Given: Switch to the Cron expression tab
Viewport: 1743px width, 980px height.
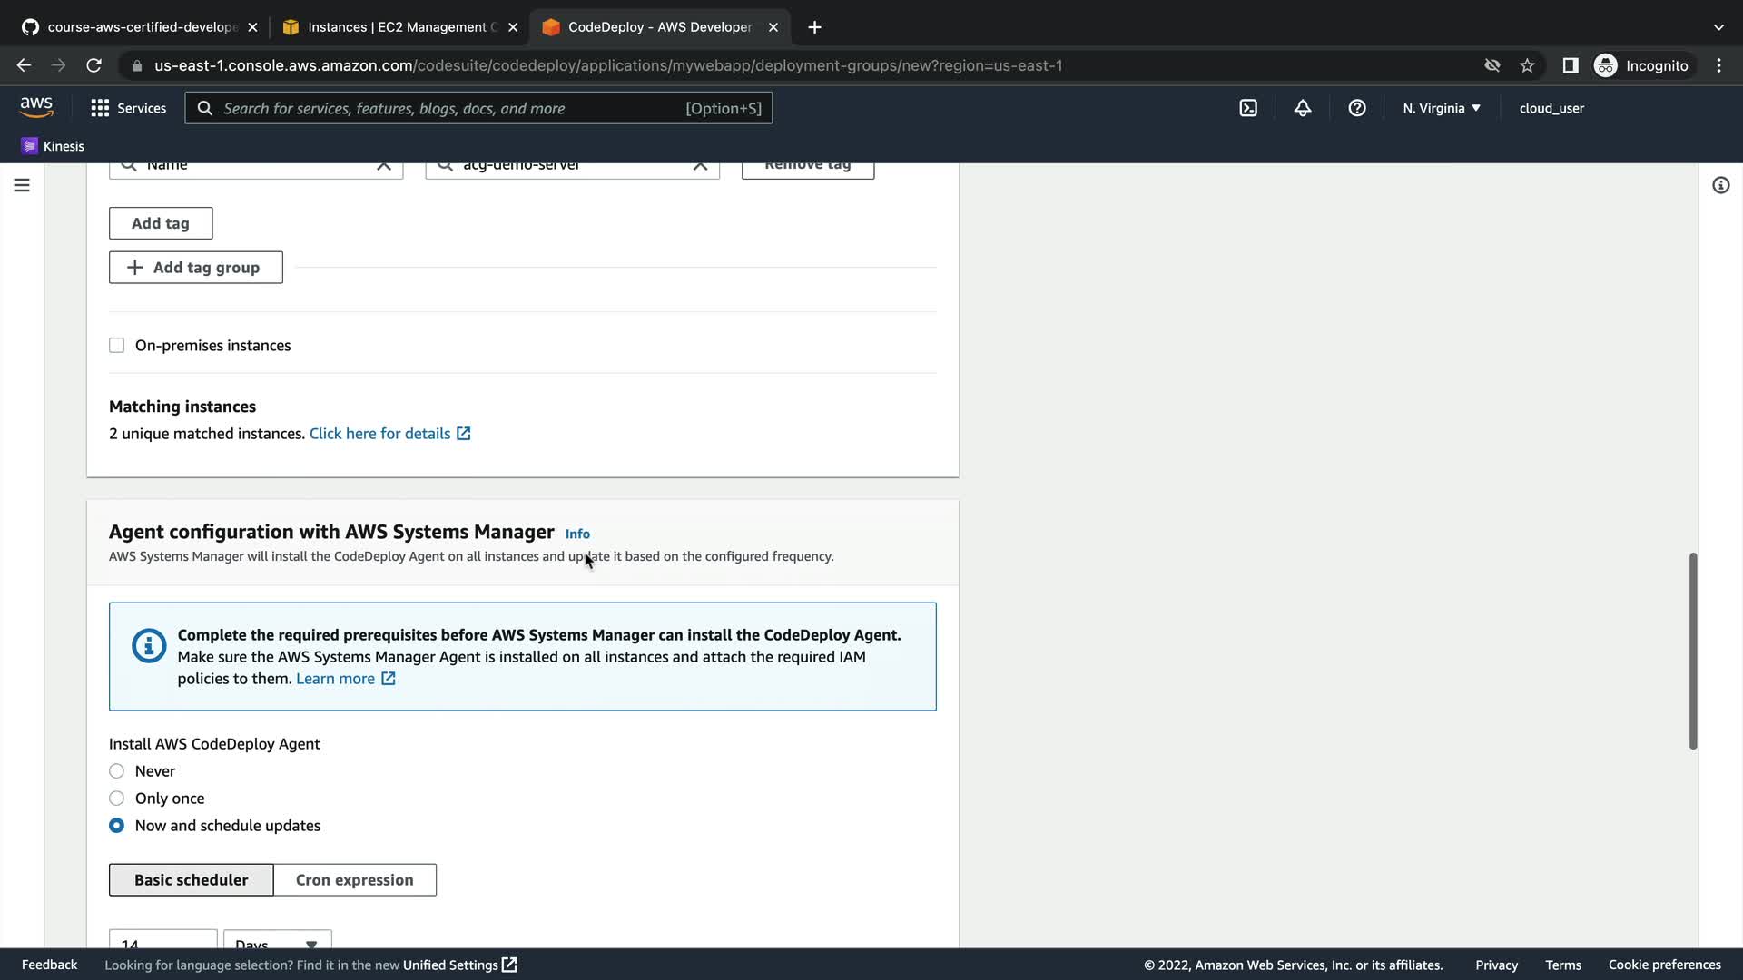Looking at the screenshot, I should tap(354, 880).
